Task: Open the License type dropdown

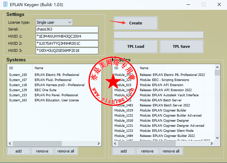Action: click(54, 22)
